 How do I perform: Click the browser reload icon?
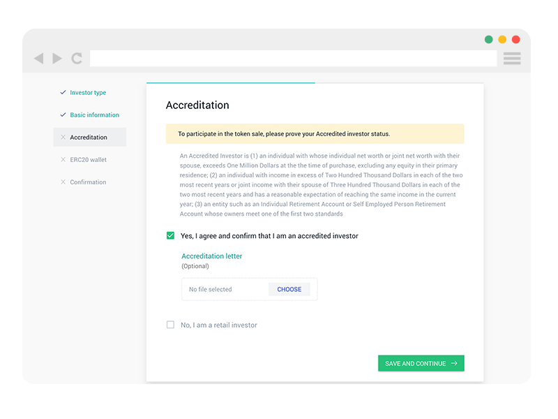(77, 58)
